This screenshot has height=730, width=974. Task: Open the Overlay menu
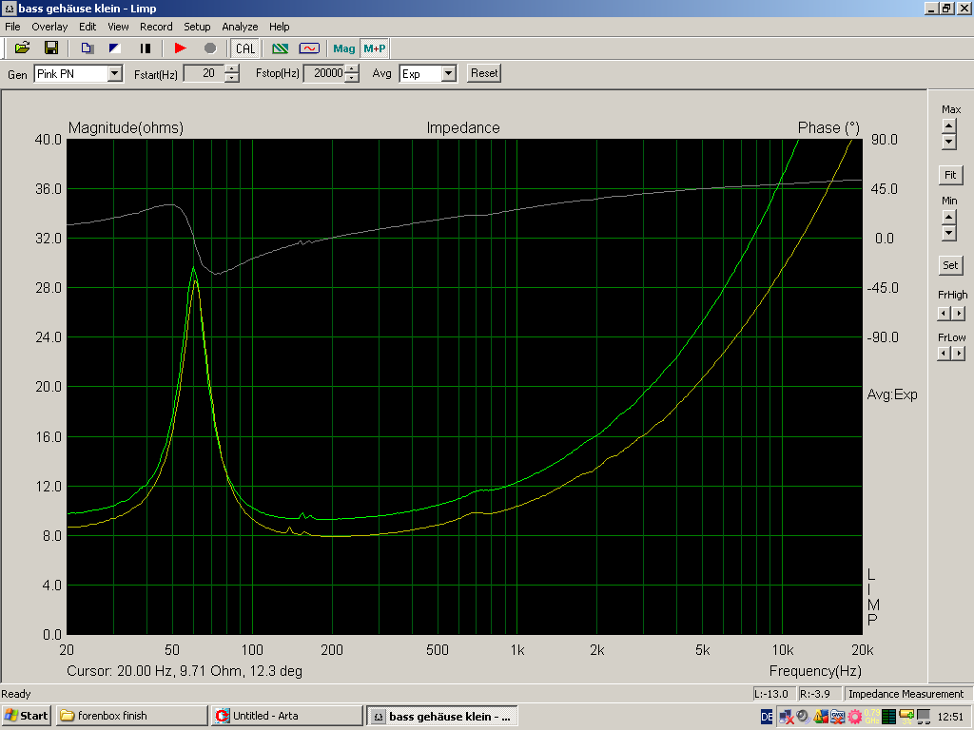(x=49, y=27)
